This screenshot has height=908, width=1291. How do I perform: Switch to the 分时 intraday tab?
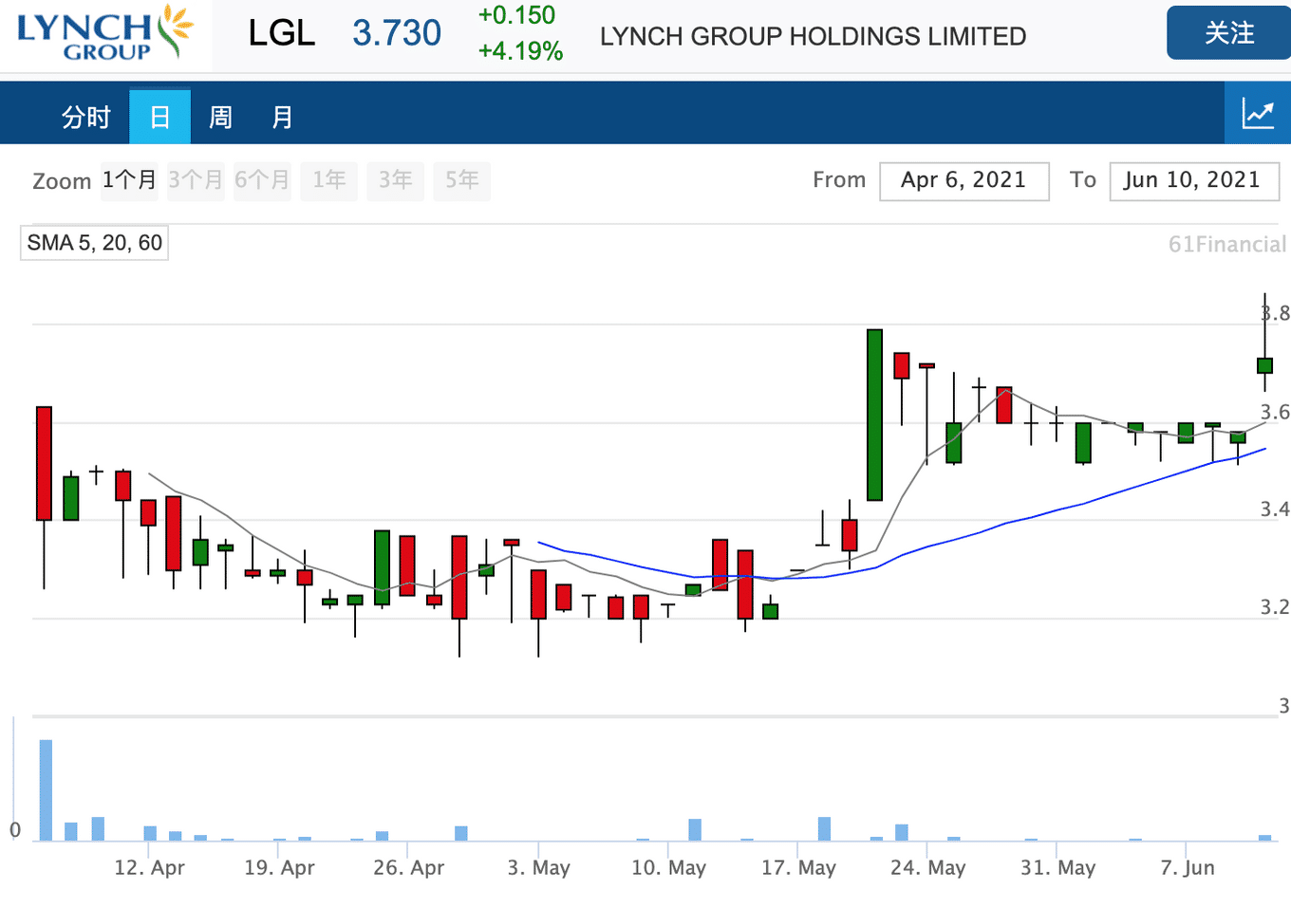(x=86, y=118)
